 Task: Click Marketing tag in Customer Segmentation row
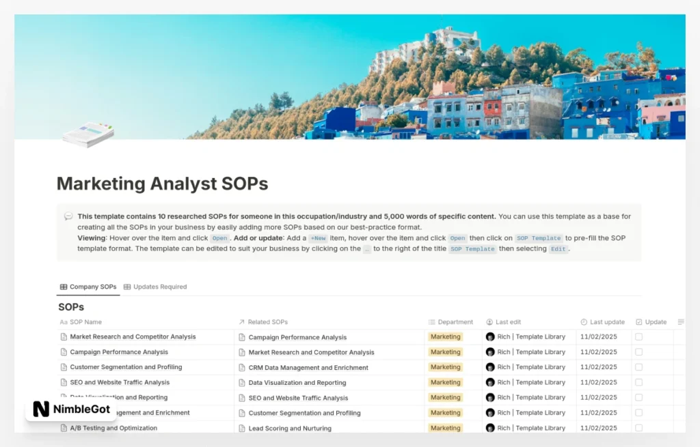click(445, 367)
